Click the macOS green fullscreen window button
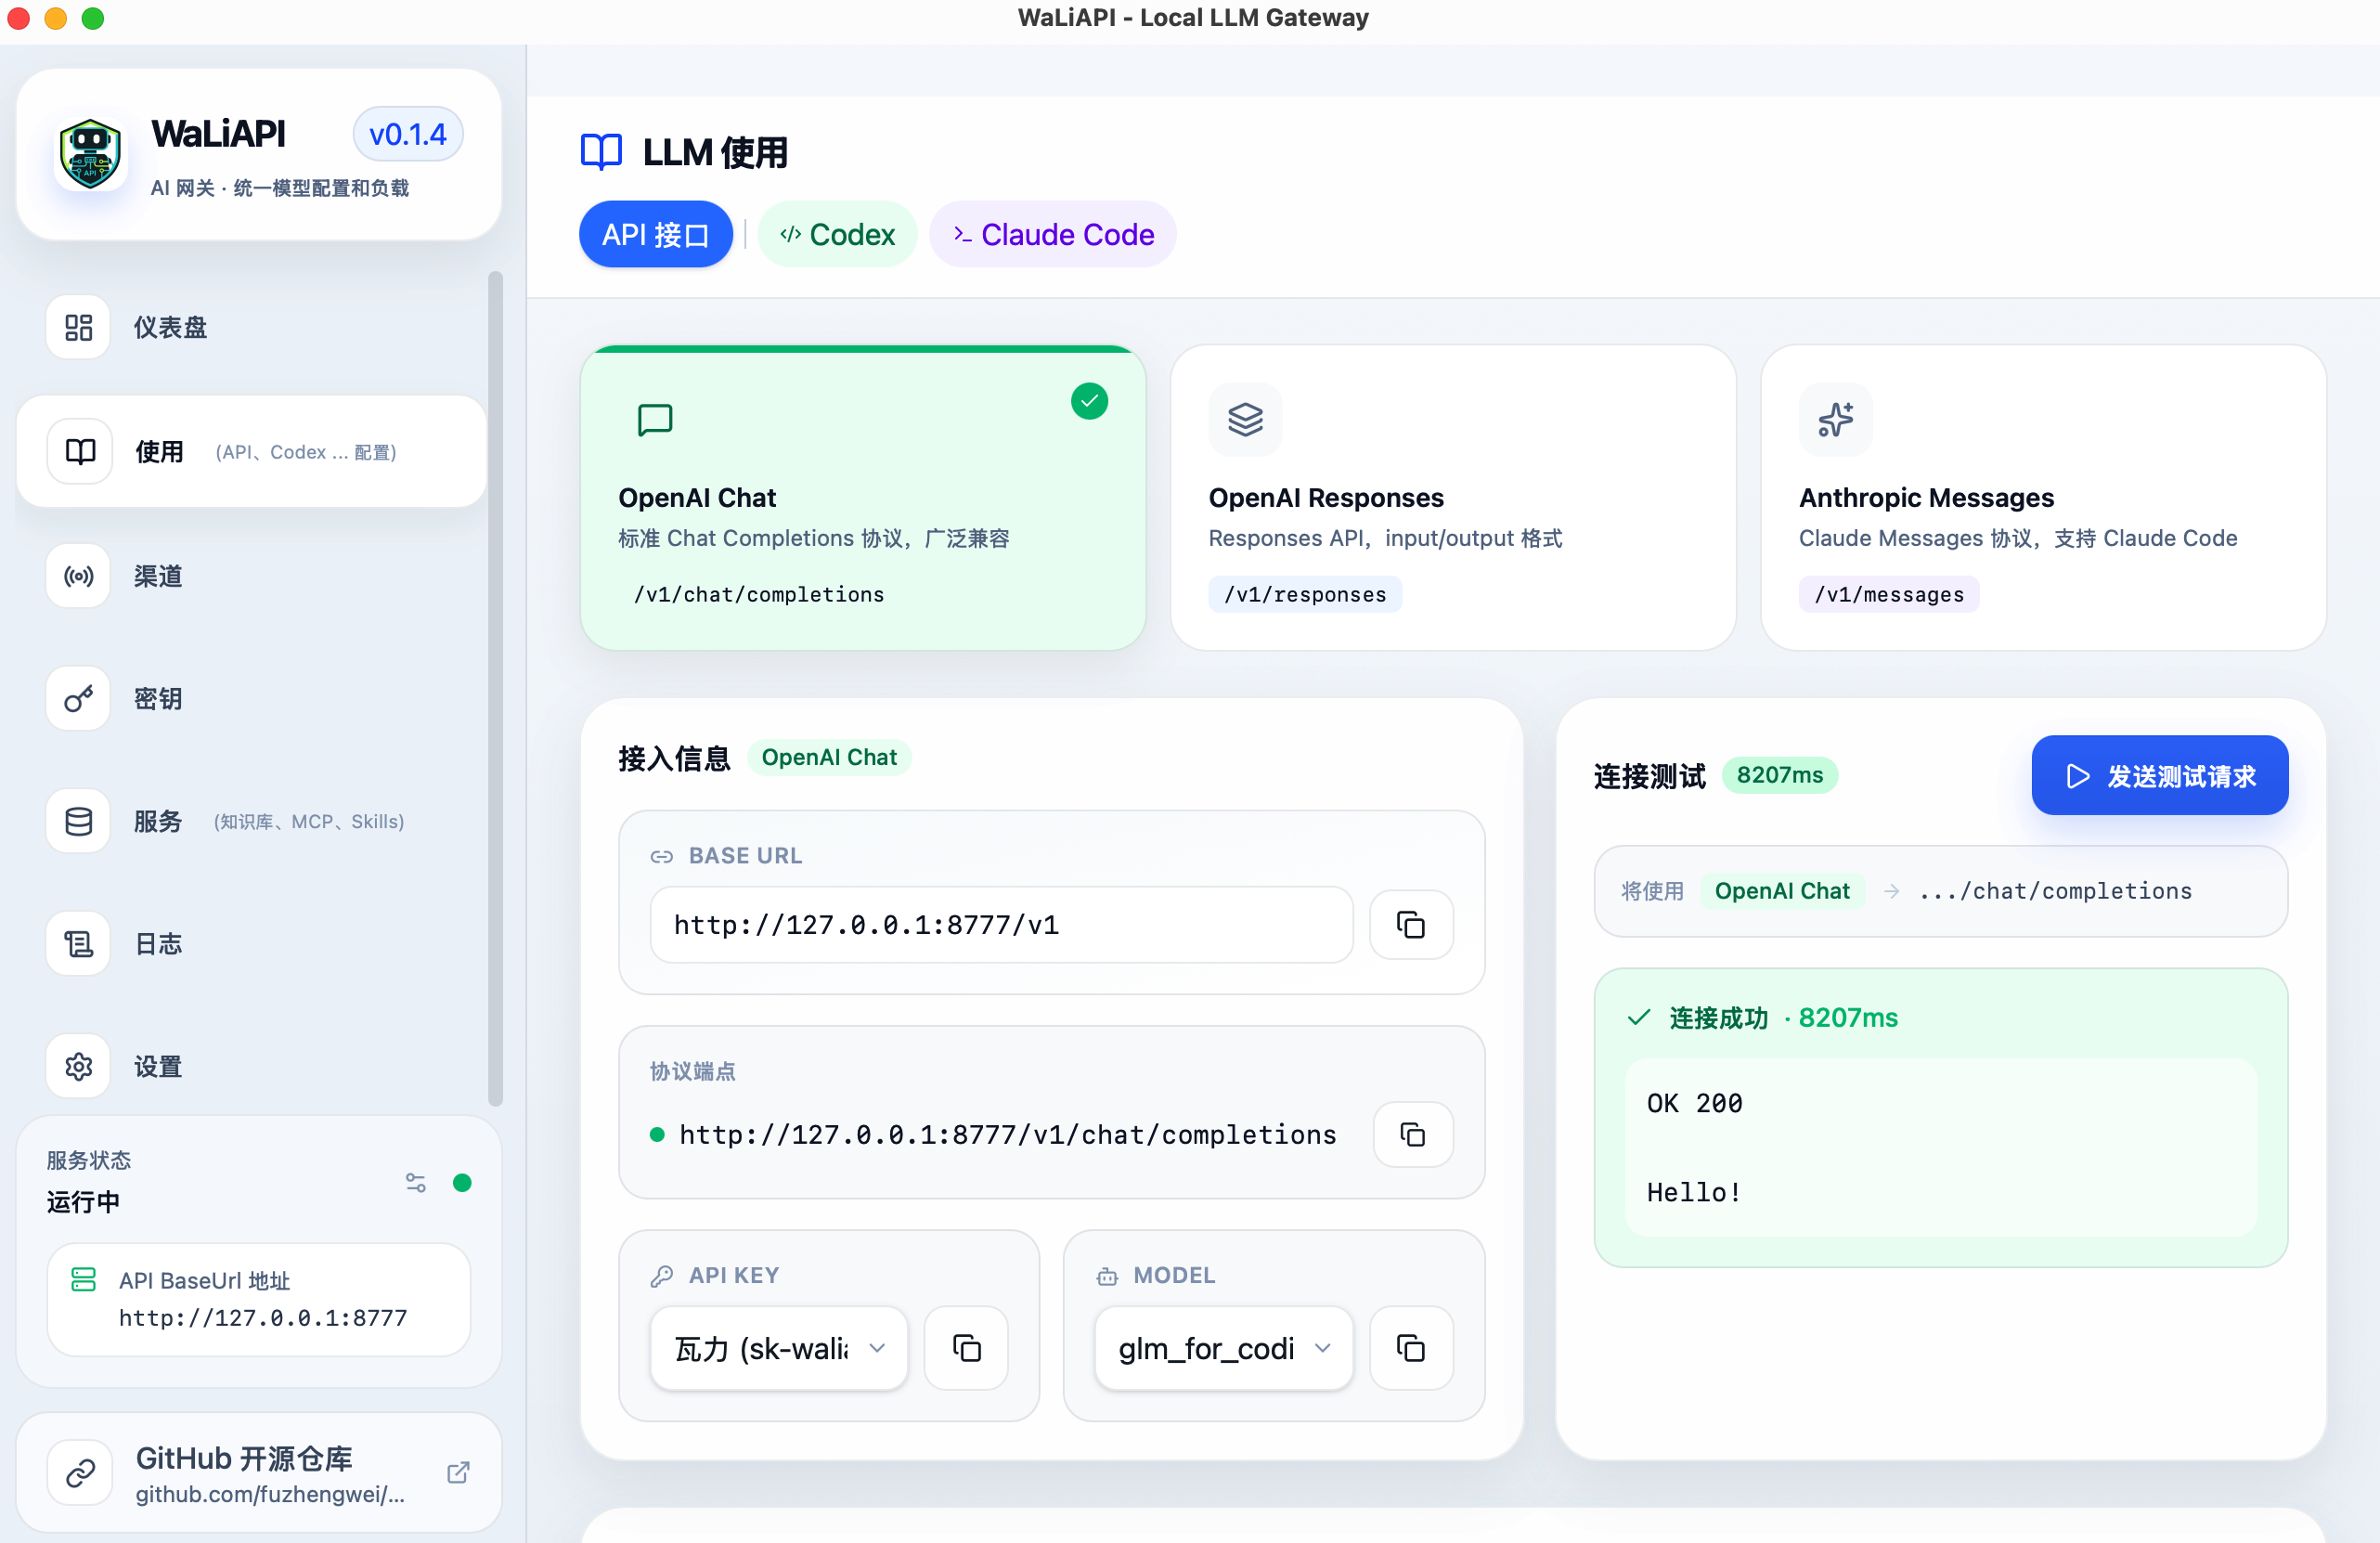This screenshot has width=2380, height=1543. (x=92, y=18)
